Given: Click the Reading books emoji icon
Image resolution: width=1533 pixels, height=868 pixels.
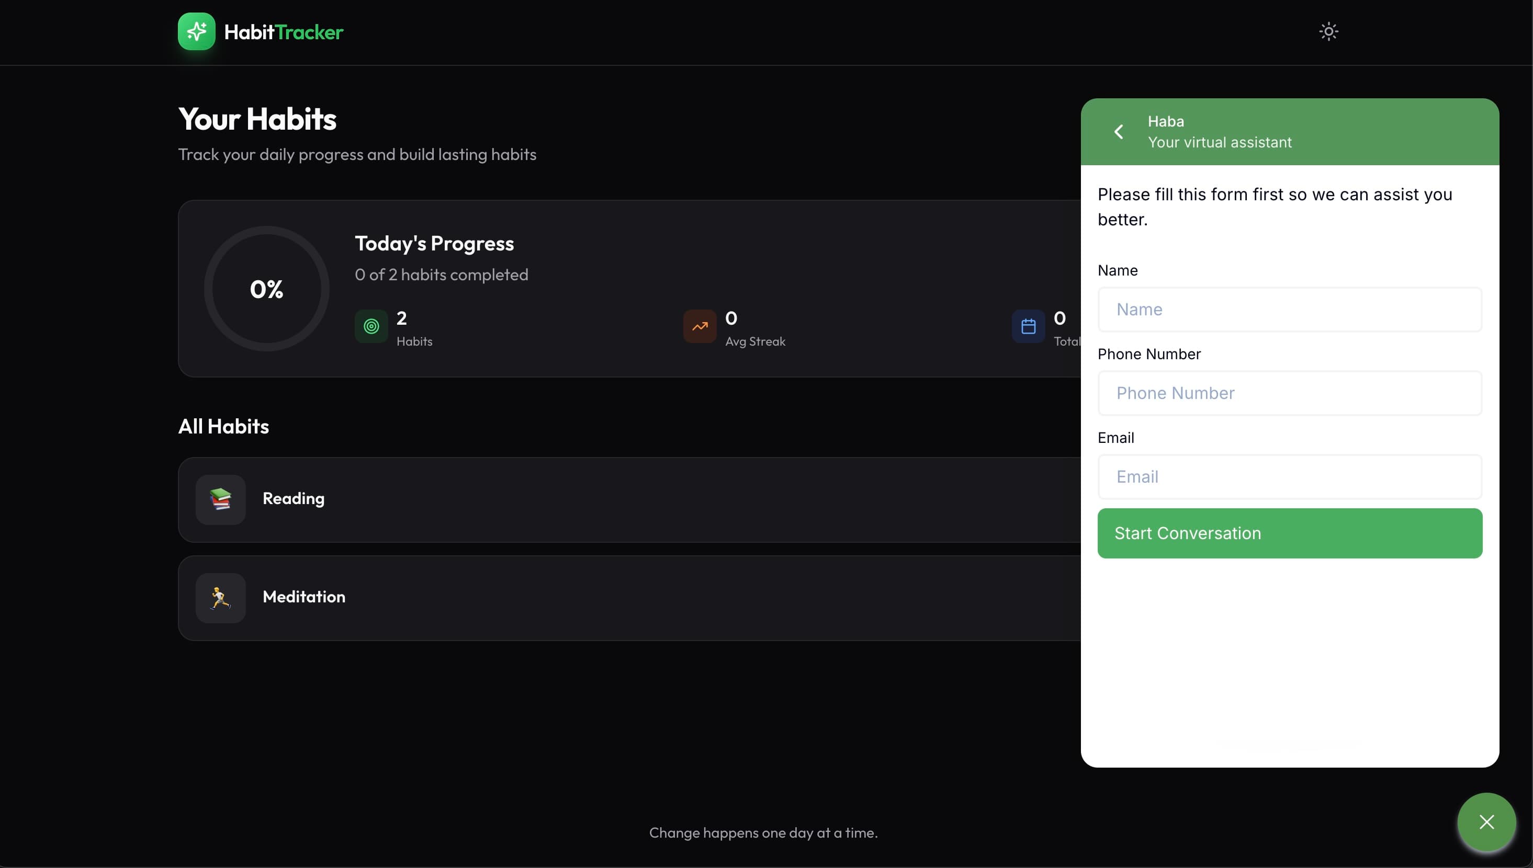Looking at the screenshot, I should [221, 499].
